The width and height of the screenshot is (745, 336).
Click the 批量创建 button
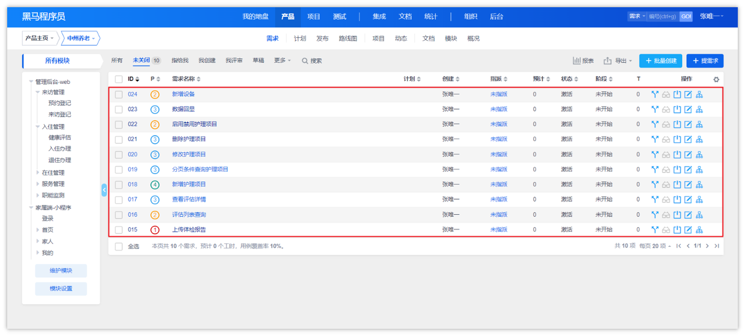661,61
